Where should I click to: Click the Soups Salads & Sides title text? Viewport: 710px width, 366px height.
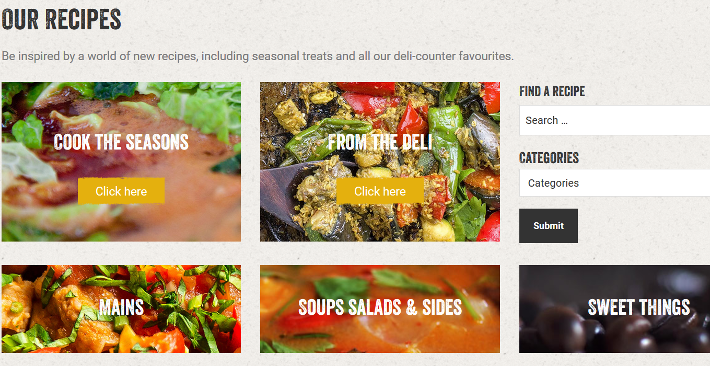(380, 307)
